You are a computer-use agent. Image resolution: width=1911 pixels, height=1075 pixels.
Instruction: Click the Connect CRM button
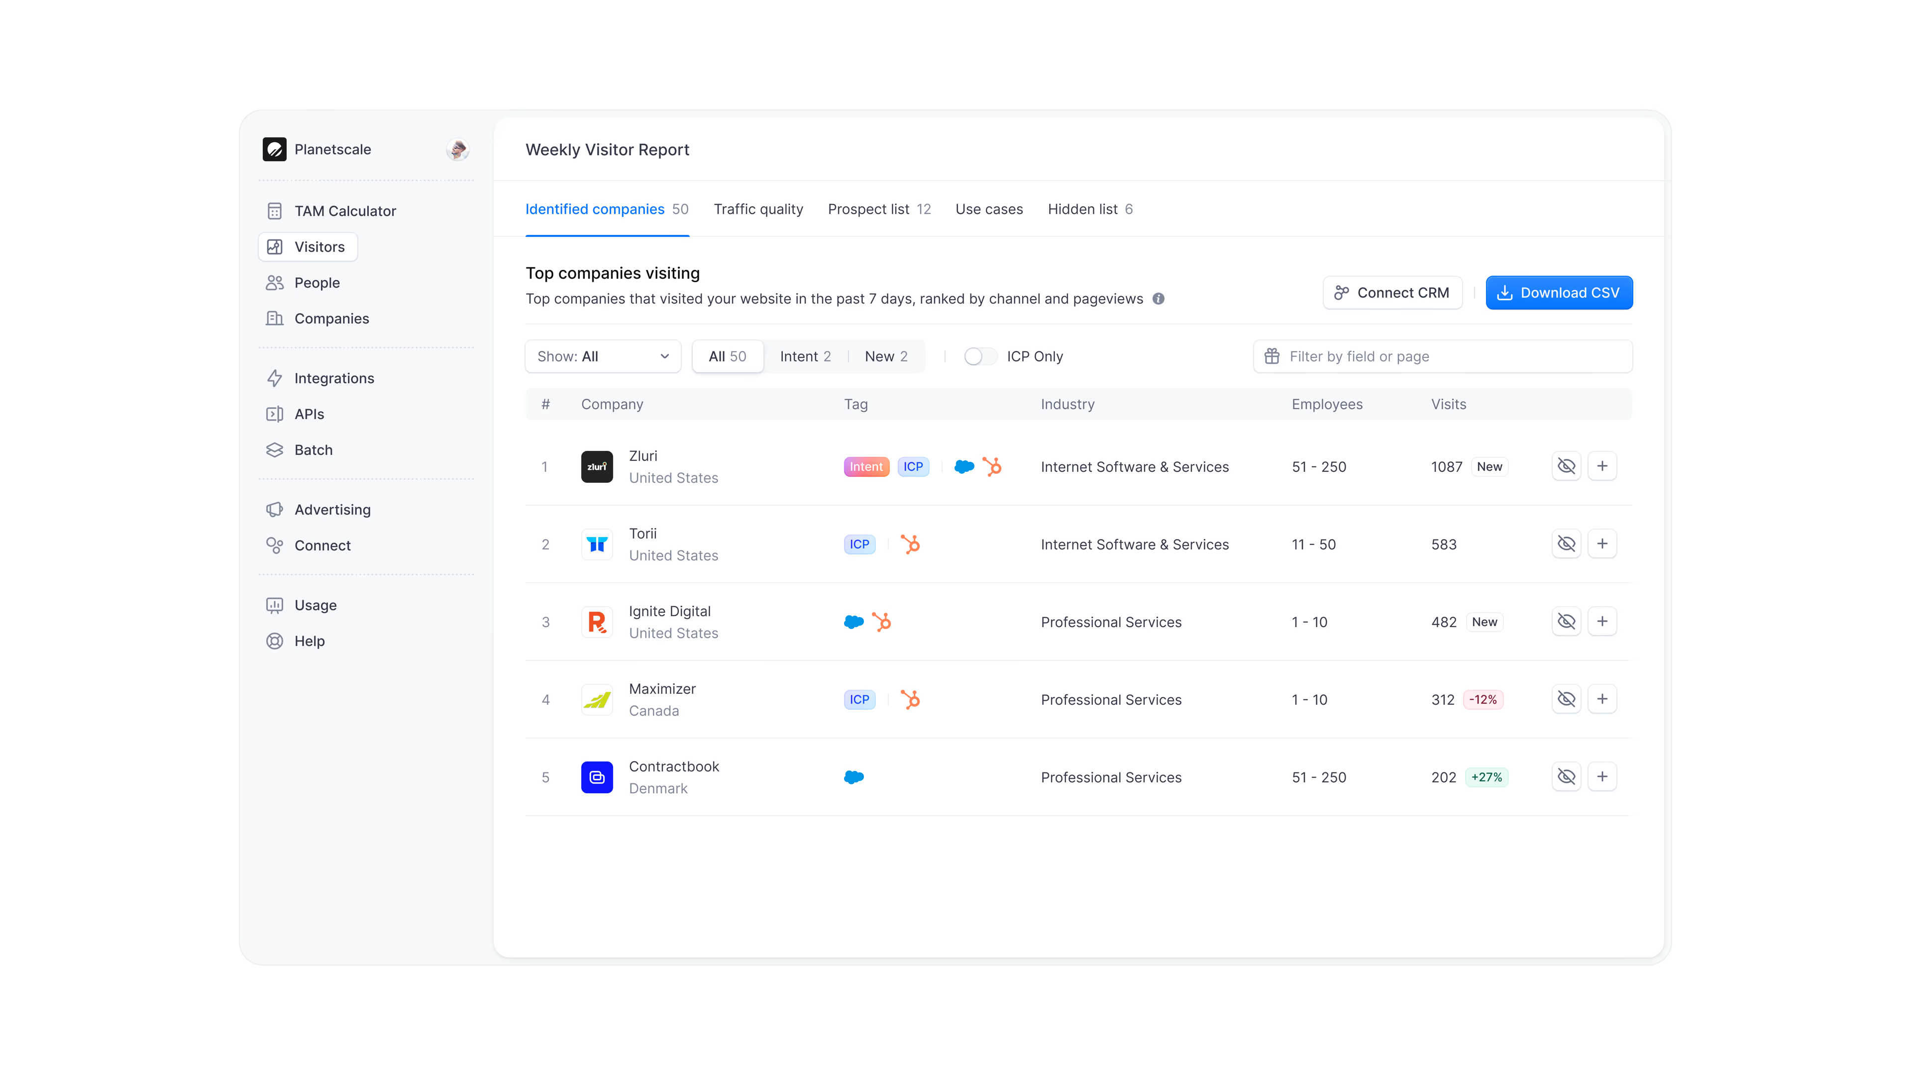(x=1392, y=292)
